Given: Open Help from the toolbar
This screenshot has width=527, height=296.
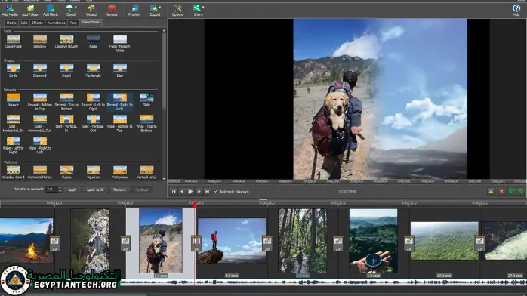Looking at the screenshot, I should coord(516,10).
